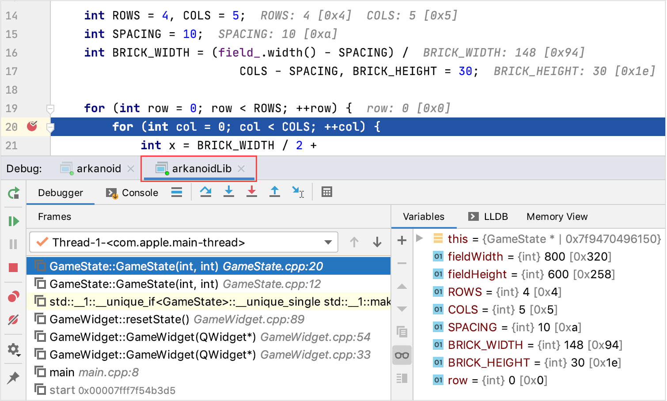Toggle Mute Breakpoints

coord(14,319)
